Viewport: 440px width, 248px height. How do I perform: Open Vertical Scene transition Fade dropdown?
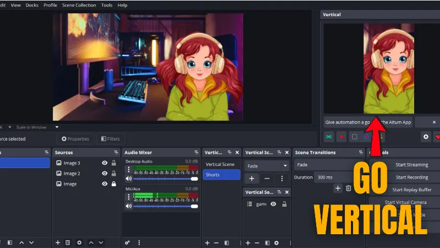coord(267,165)
